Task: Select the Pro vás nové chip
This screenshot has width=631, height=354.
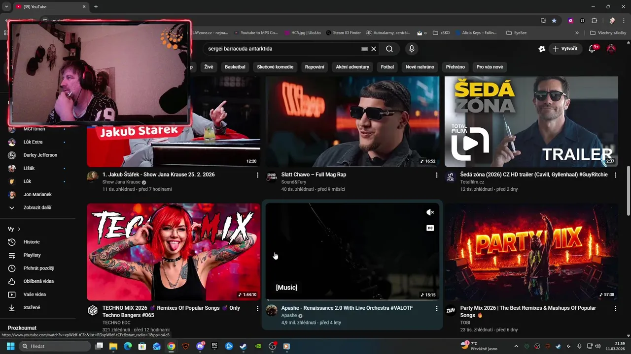Action: [x=490, y=67]
